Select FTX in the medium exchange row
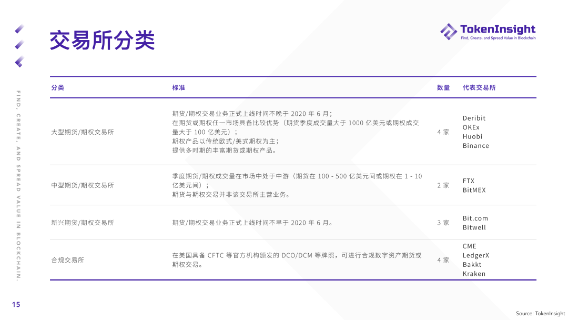The width and height of the screenshot is (568, 320). [x=469, y=181]
